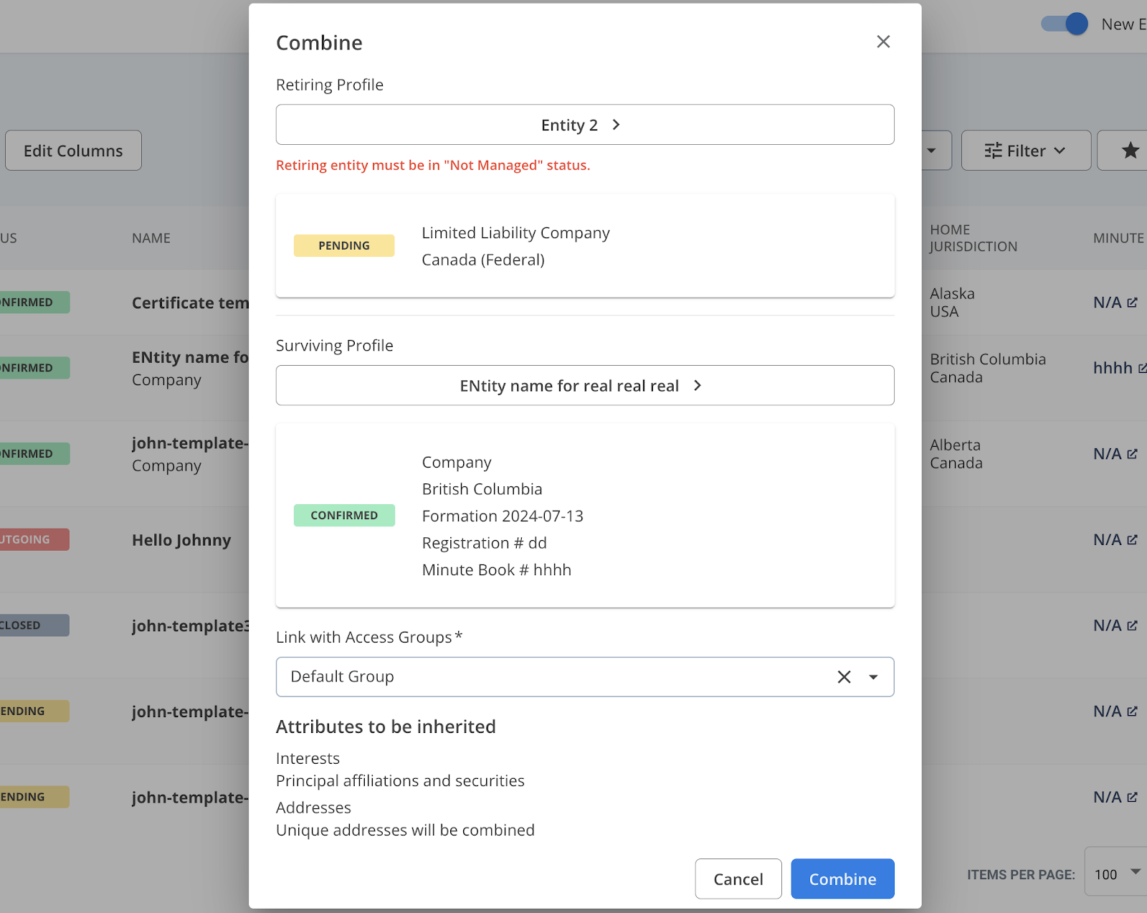
Task: Open Alaska row minute book external link
Action: click(1132, 303)
